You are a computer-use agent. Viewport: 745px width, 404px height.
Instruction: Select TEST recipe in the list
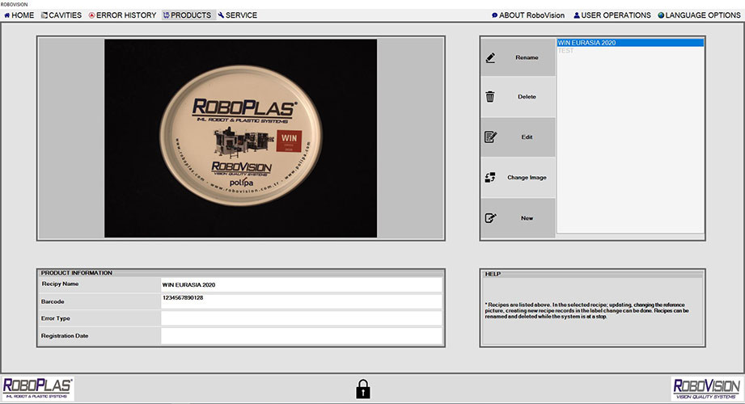[565, 50]
